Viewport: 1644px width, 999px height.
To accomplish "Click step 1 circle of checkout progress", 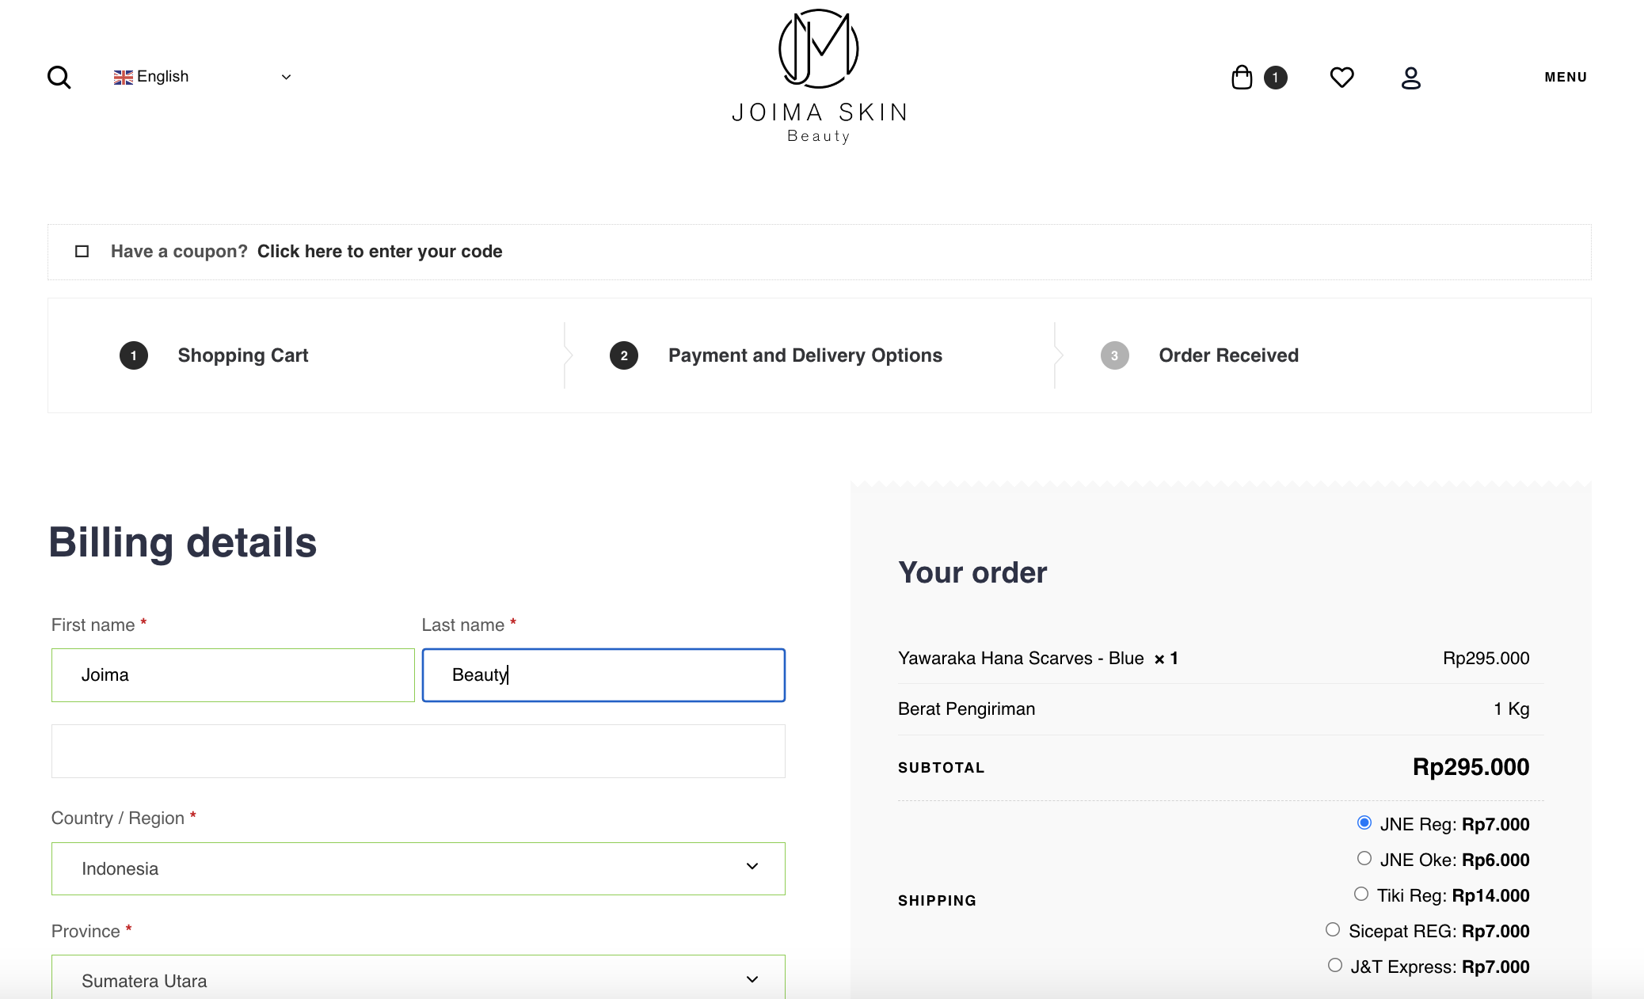I will point(134,355).
